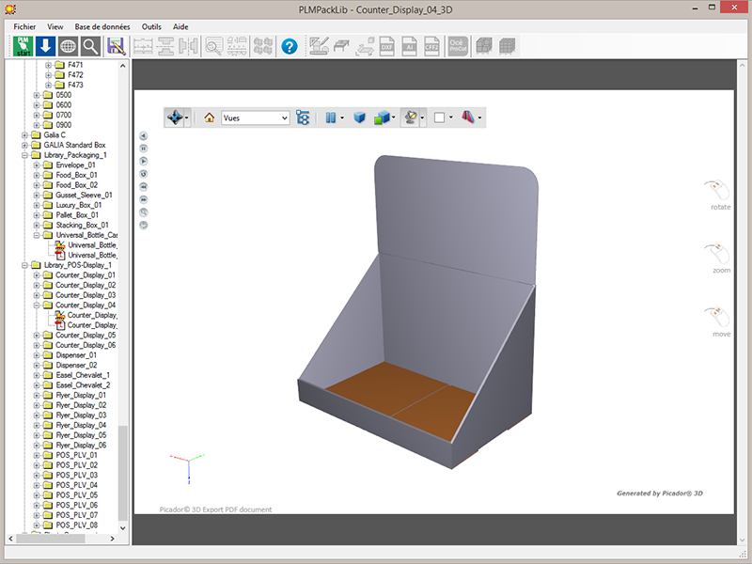
Task: Click the tree panel vertical scrollbar thumb
Action: click(x=123, y=473)
